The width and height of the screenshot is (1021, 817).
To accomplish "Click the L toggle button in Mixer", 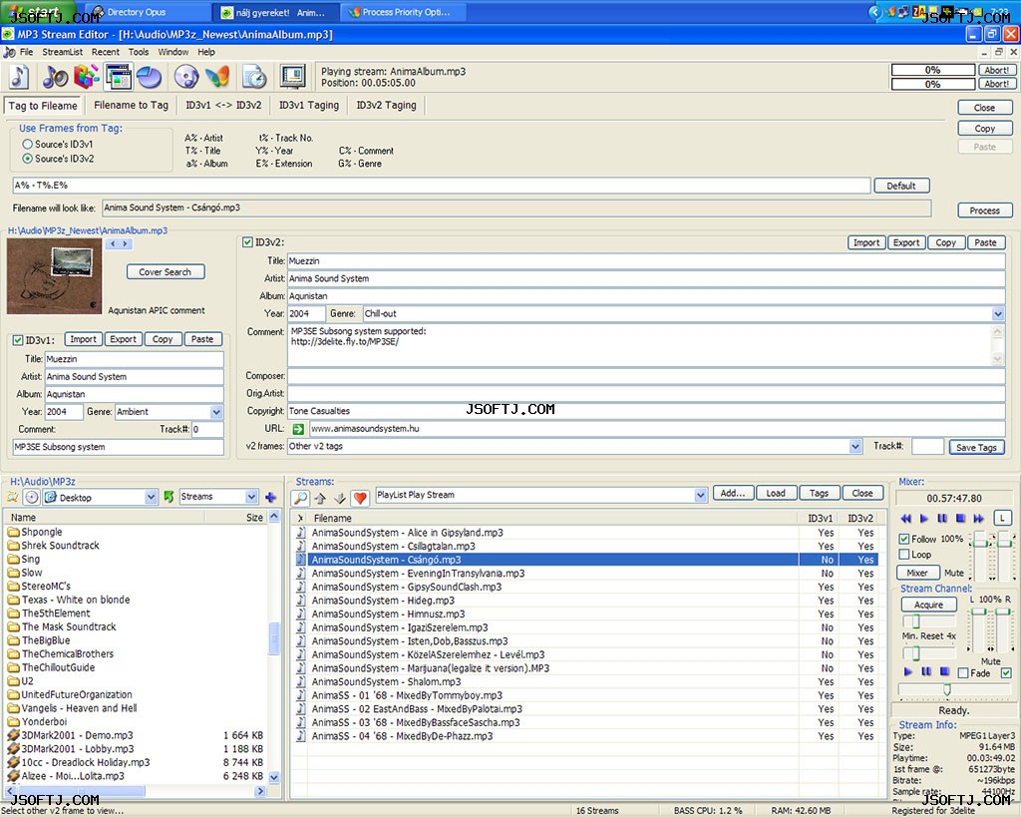I will (1002, 518).
